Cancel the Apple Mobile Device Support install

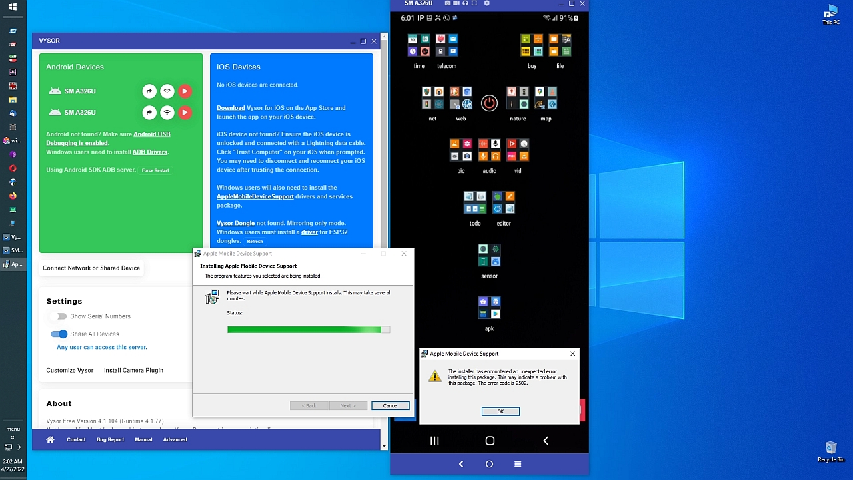390,405
